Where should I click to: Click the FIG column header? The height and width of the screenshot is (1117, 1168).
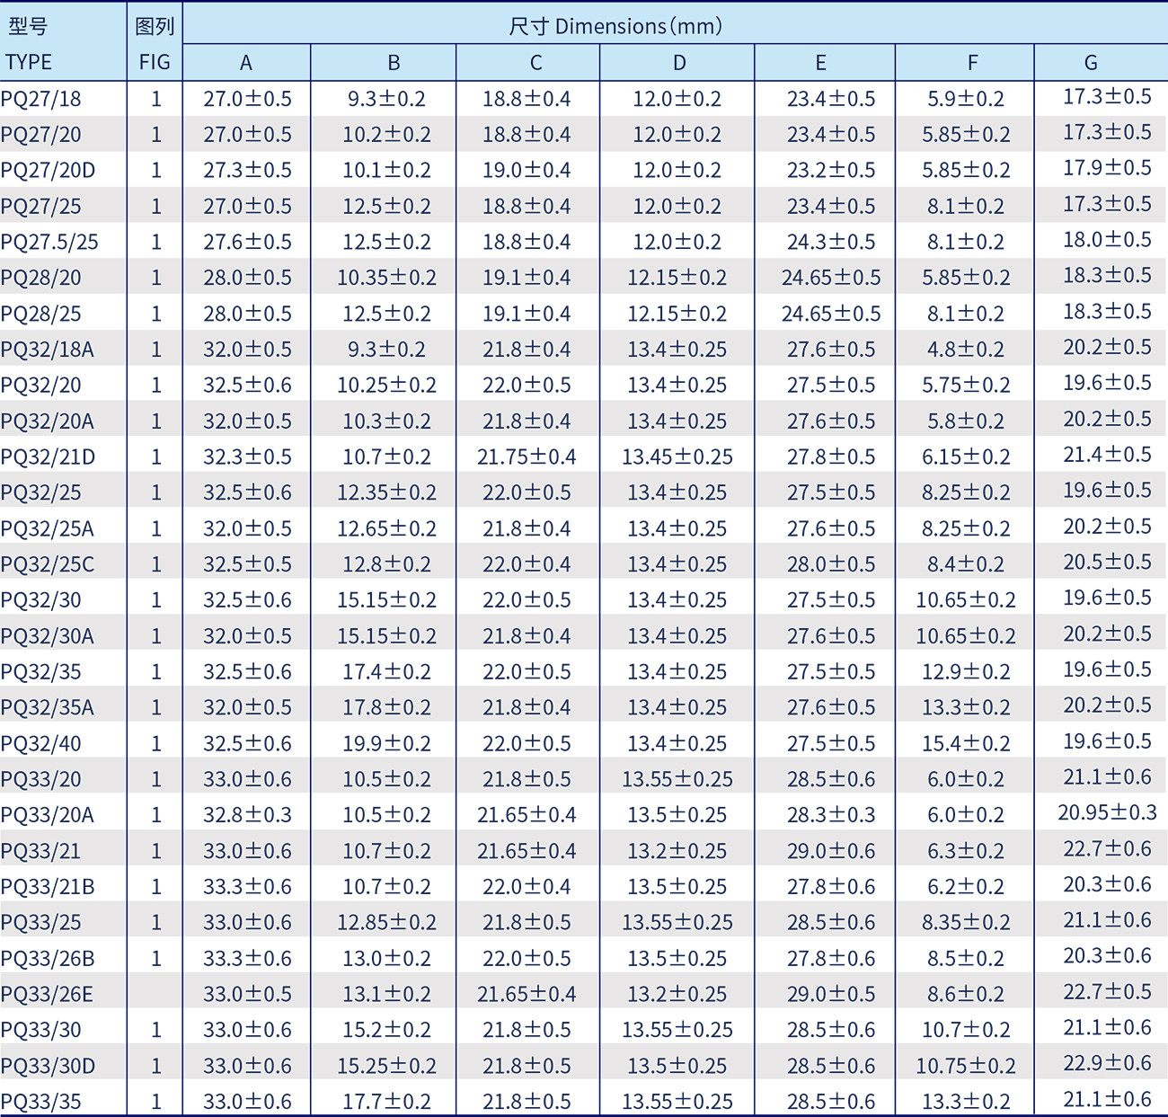155,62
